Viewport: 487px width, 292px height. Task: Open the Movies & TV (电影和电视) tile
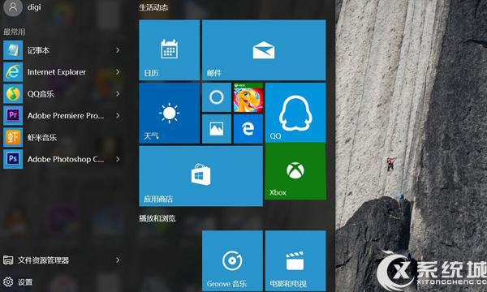click(x=295, y=260)
